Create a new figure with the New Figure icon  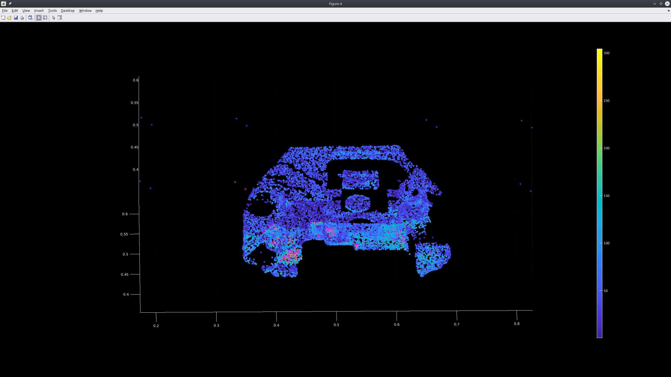tap(3, 18)
